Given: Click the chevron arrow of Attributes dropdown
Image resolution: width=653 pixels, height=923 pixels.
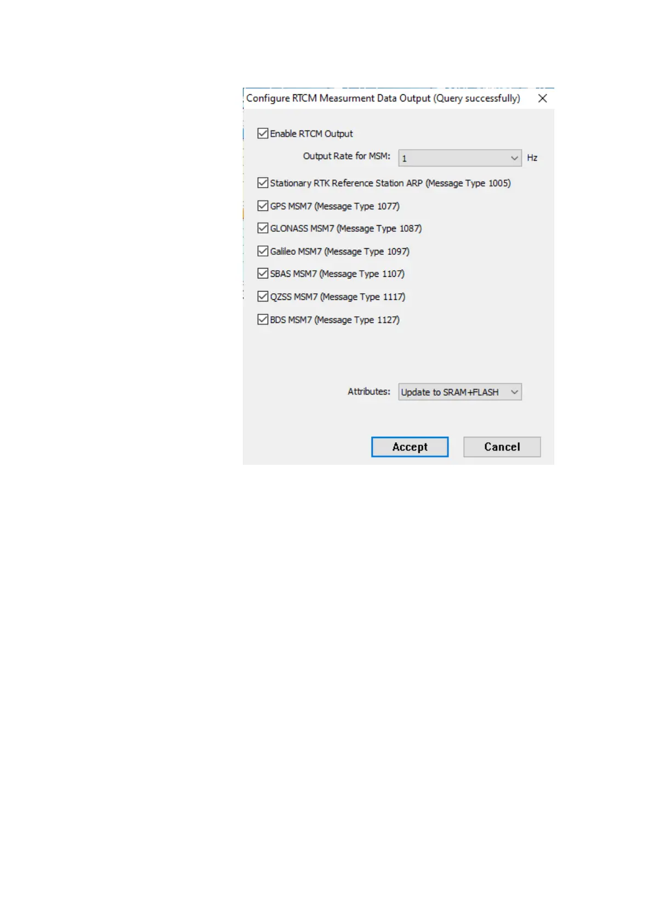Looking at the screenshot, I should pyautogui.click(x=514, y=392).
